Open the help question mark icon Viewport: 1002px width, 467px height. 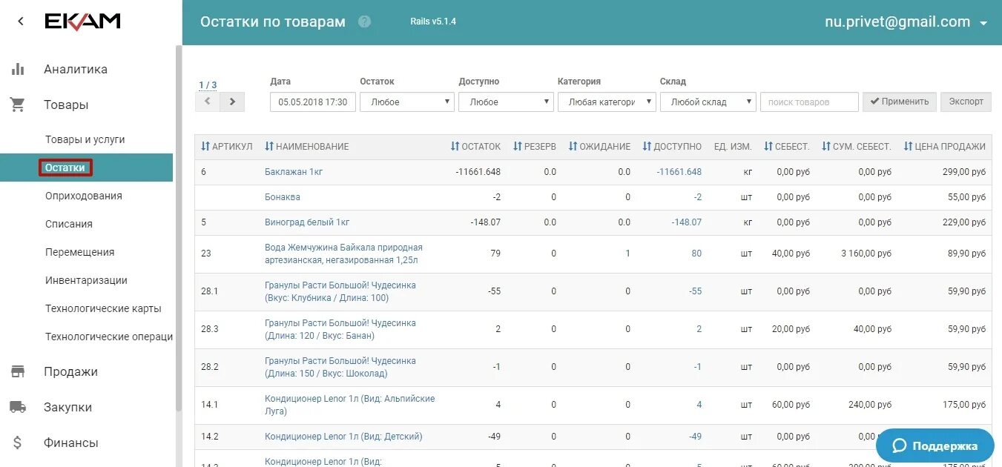coord(364,21)
